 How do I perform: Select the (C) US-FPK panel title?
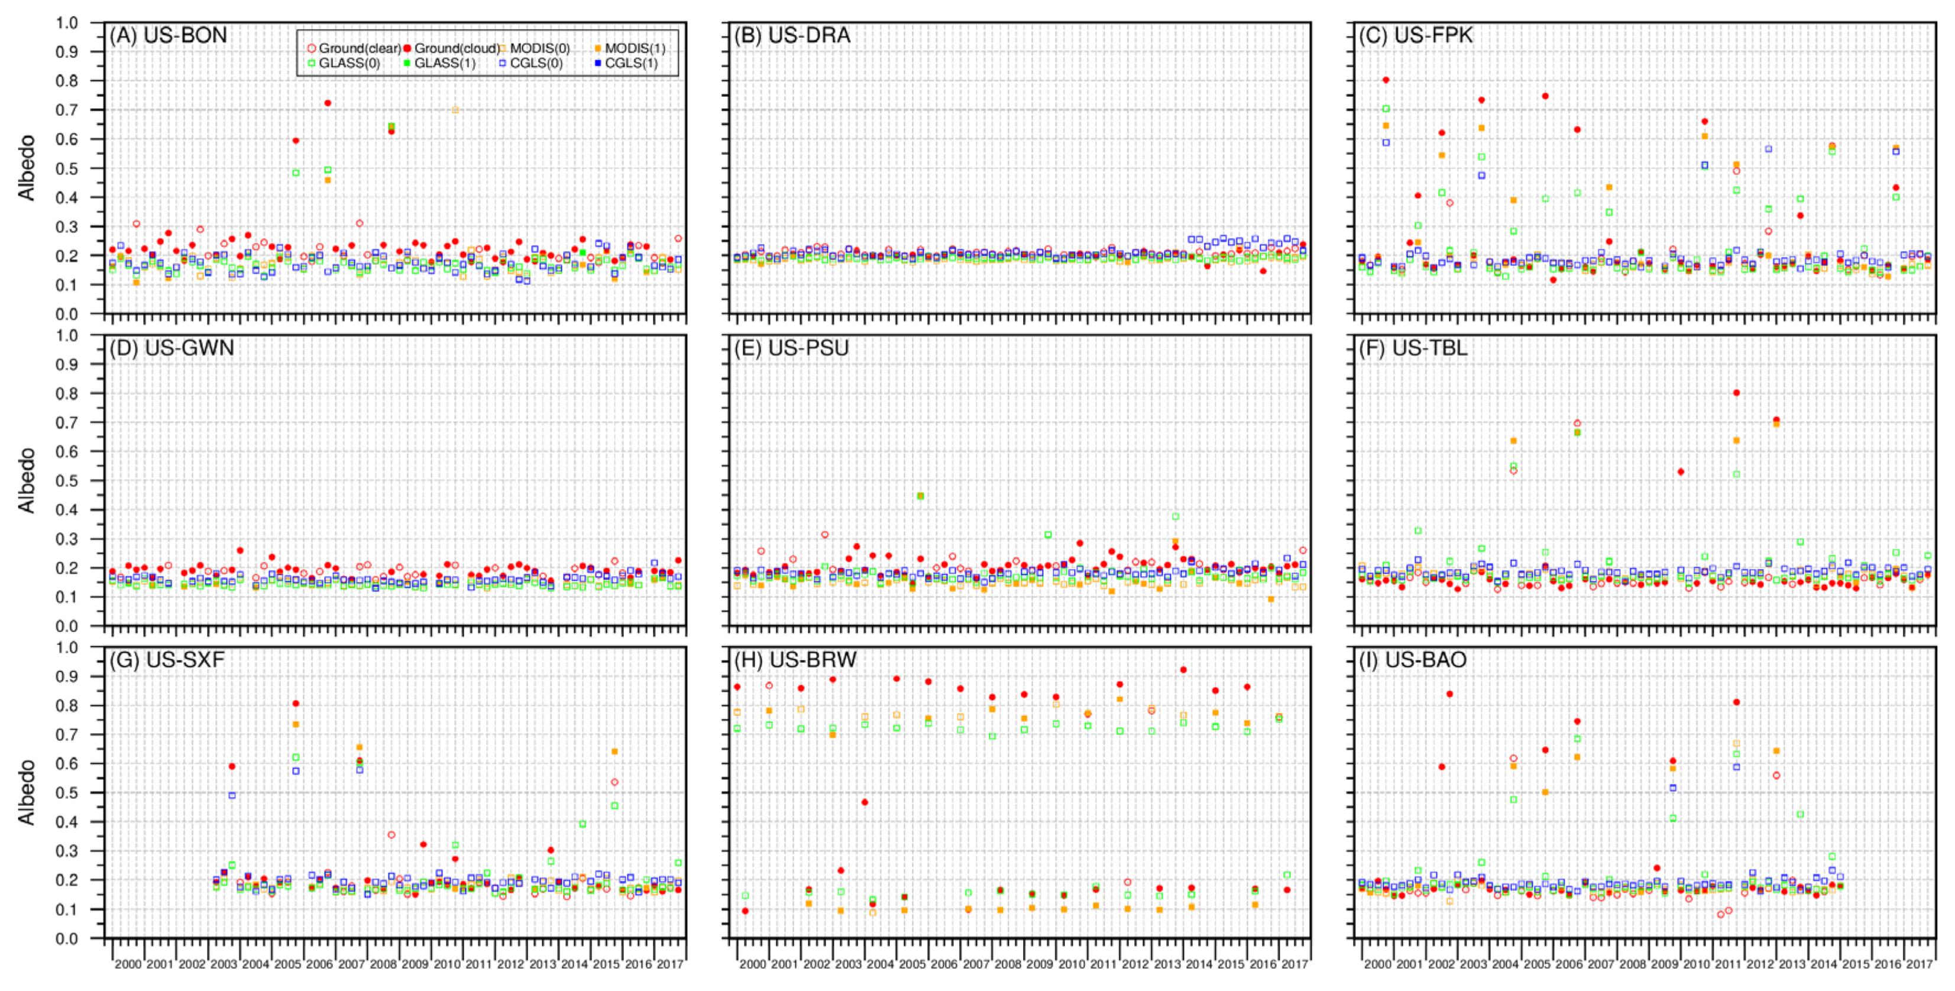[x=1416, y=35]
